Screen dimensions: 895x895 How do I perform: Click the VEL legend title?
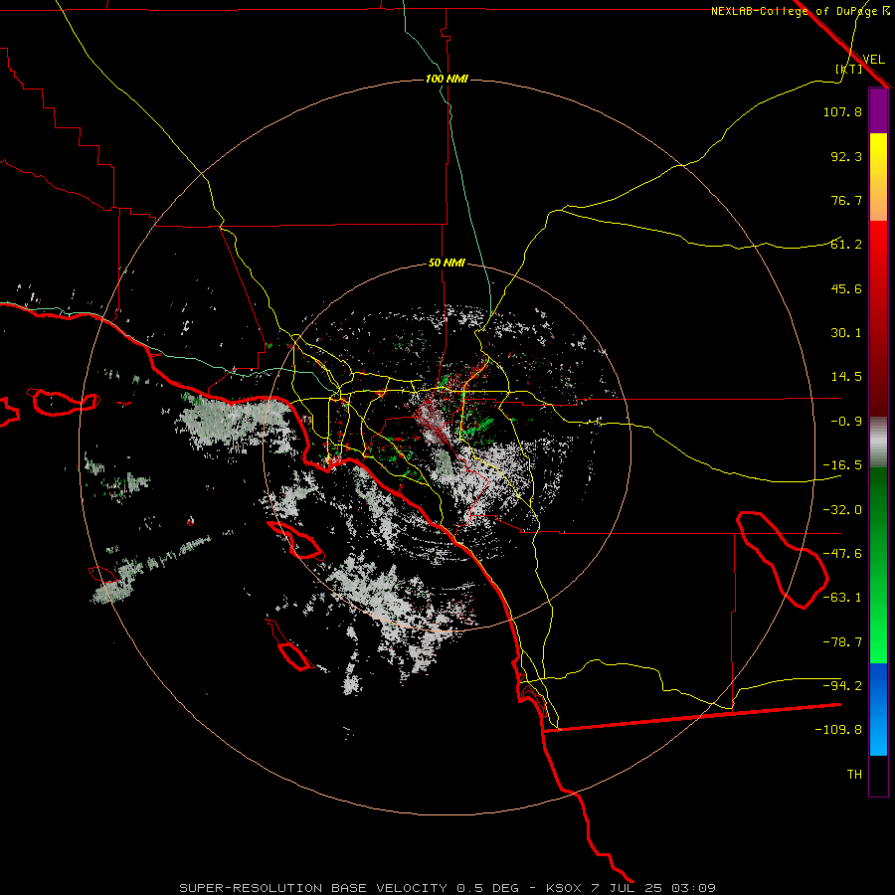pyautogui.click(x=874, y=59)
